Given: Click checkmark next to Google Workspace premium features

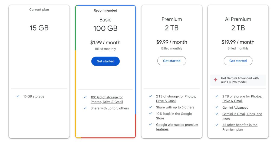Looking at the screenshot, I should [x=150, y=125].
